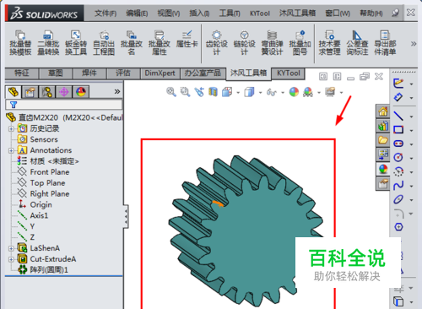Open the PropertyManager panel tab
Screen dimensions: 422x309
point(30,92)
